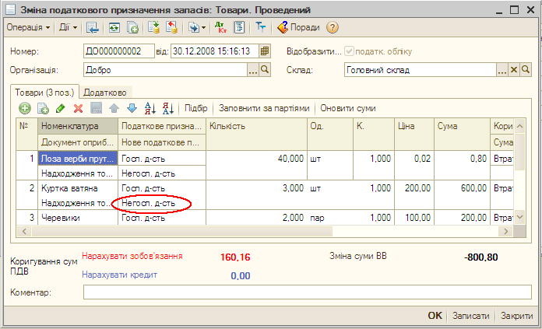Click the magnifier open icon for Організація
This screenshot has width=542, height=329.
265,70
